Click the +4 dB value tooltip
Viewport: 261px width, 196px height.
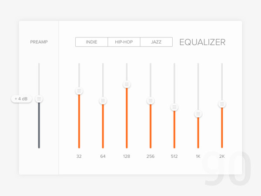pos(21,99)
